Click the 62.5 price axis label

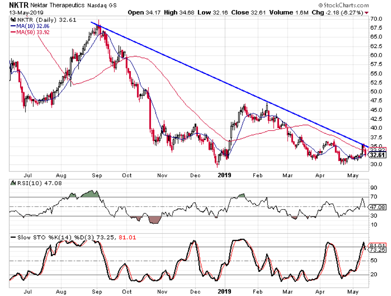coord(376,46)
